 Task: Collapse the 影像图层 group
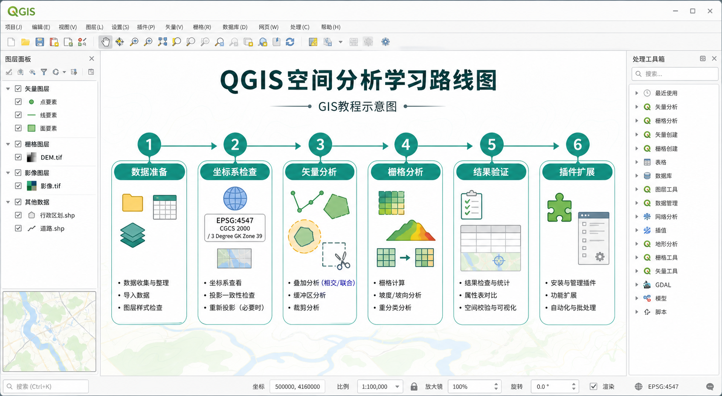point(8,173)
